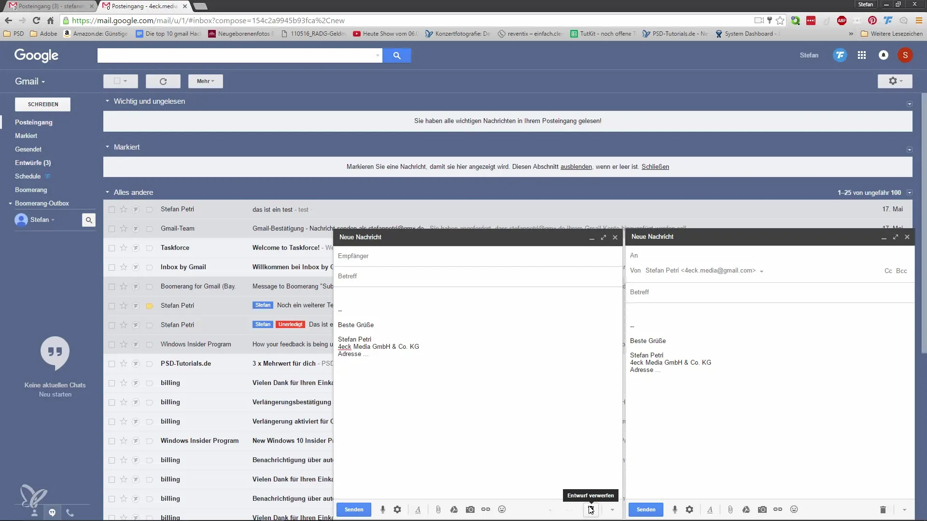Open settings gear dropdown

click(895, 81)
